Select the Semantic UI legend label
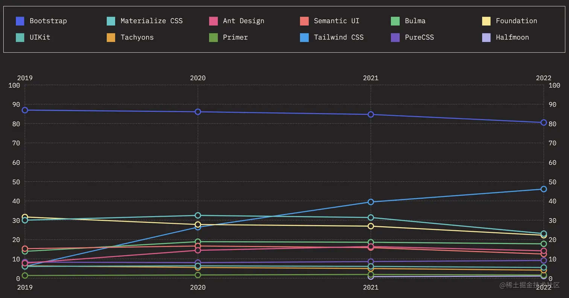569x298 pixels. tap(337, 21)
